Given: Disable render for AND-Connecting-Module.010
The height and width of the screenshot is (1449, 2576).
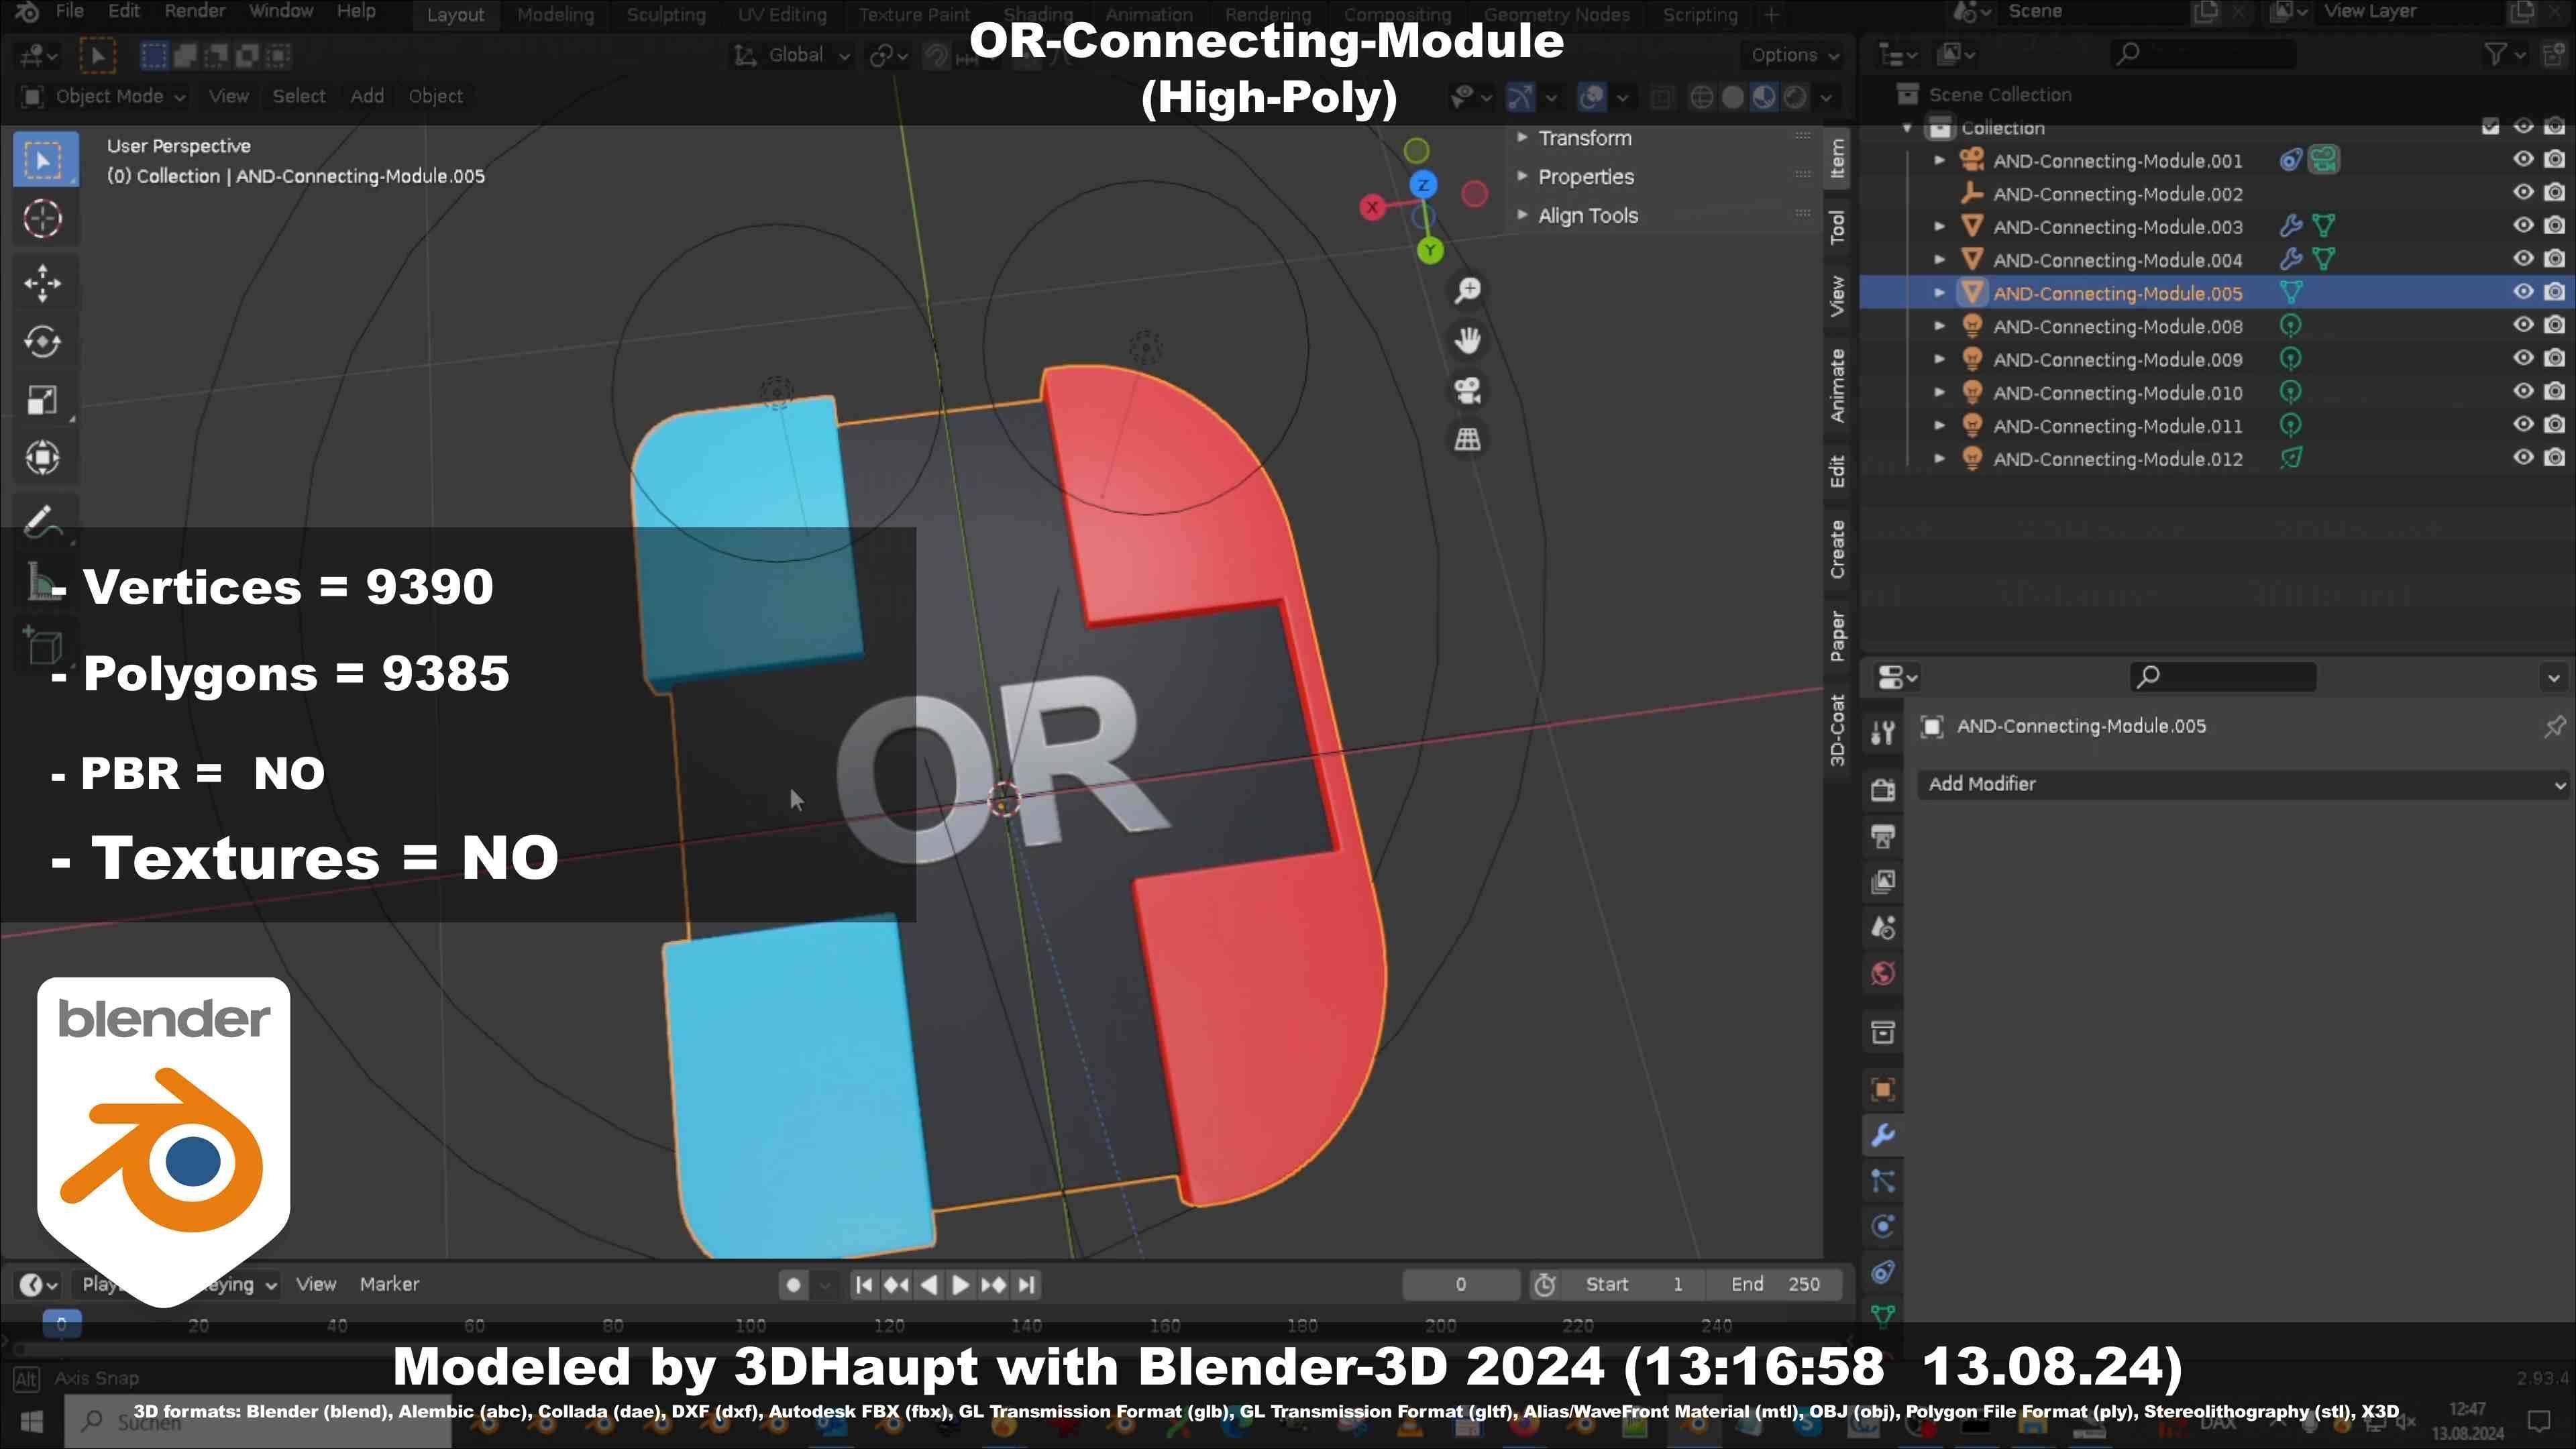Looking at the screenshot, I should [2554, 392].
